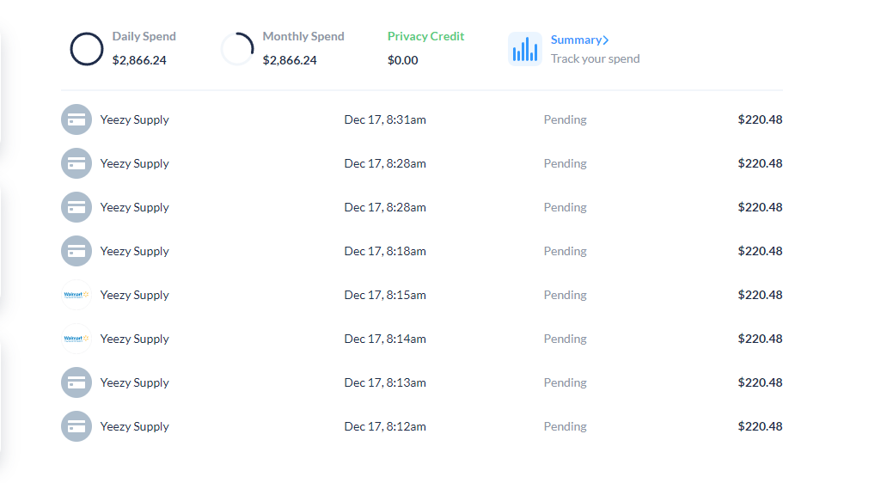The width and height of the screenshot is (893, 483).
Task: Open the Yeezy Supply transaction at 8:31am
Action: coord(421,119)
